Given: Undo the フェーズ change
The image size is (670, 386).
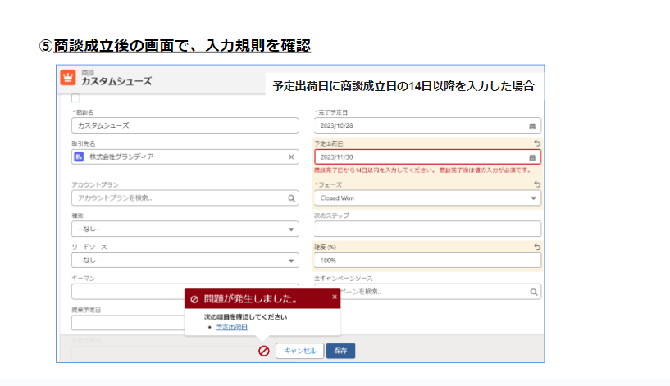Looking at the screenshot, I should click(536, 184).
